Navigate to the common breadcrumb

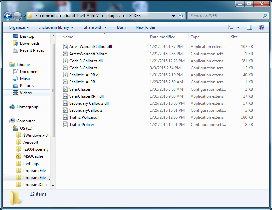[x=48, y=16]
